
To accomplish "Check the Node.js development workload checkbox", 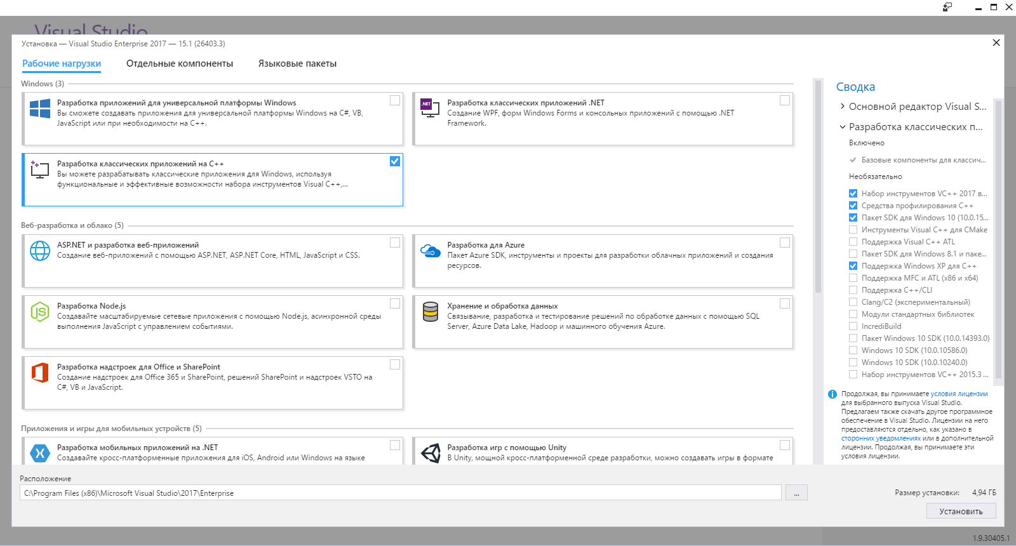I will tap(395, 303).
